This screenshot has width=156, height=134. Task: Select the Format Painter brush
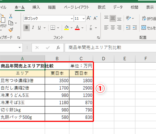point(11,30)
